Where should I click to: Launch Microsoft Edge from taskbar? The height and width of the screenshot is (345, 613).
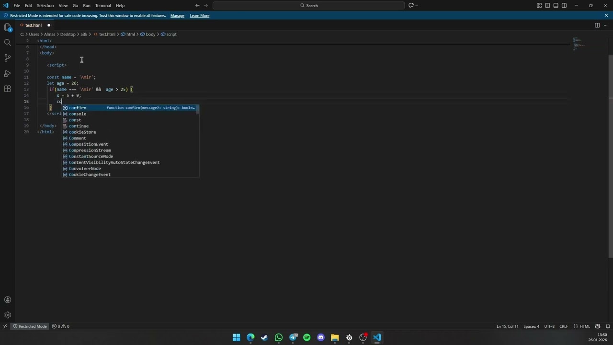250,337
